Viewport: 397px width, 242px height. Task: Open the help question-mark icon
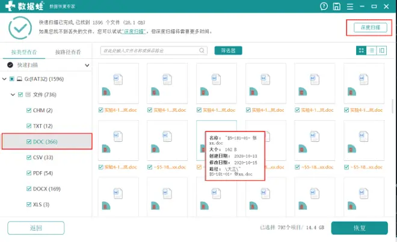coord(324,7)
